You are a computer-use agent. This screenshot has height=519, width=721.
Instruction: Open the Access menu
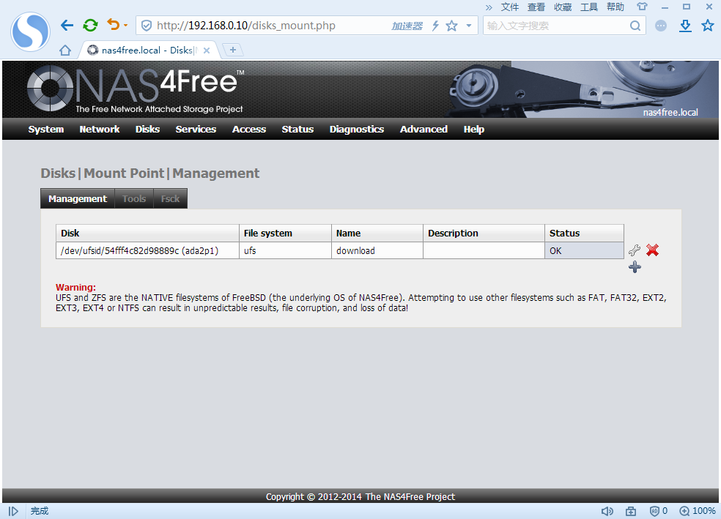[x=249, y=129]
